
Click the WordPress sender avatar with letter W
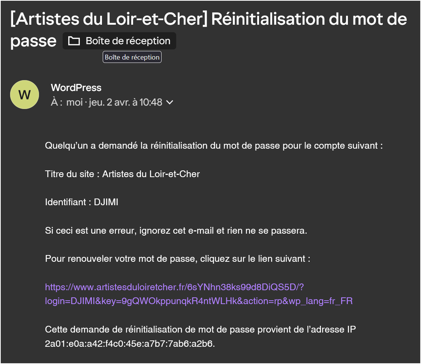24,95
